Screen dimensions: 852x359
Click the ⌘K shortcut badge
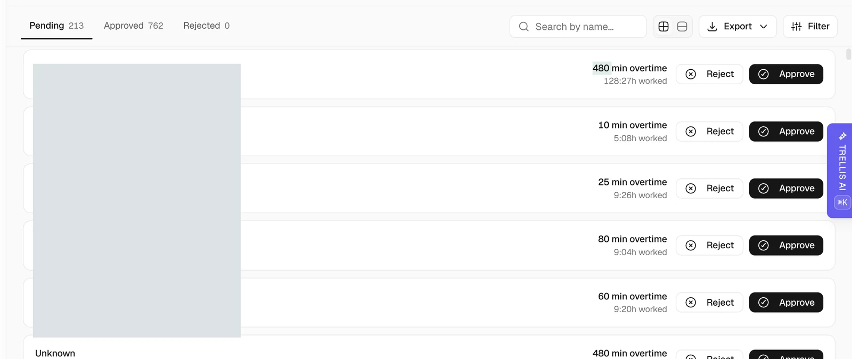pos(842,202)
